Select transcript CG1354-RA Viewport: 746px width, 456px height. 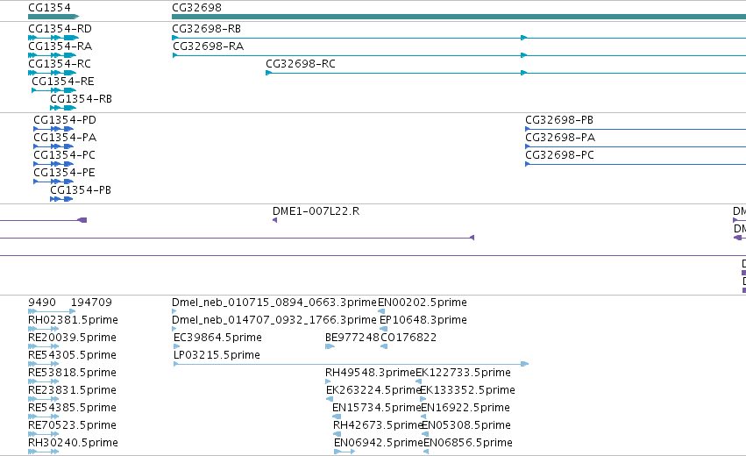coord(60,46)
